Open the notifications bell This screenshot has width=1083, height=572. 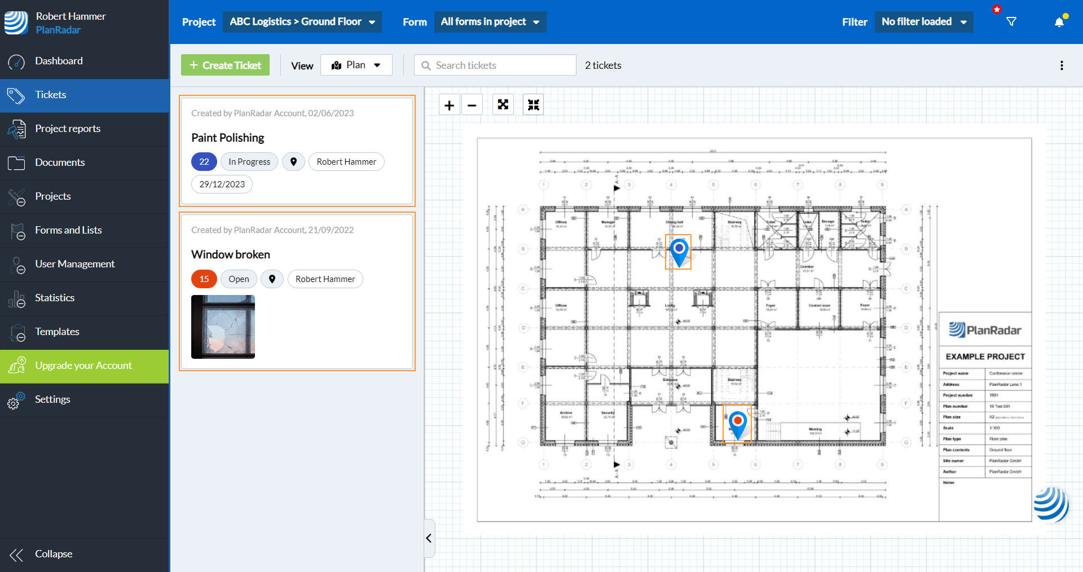pos(1059,22)
